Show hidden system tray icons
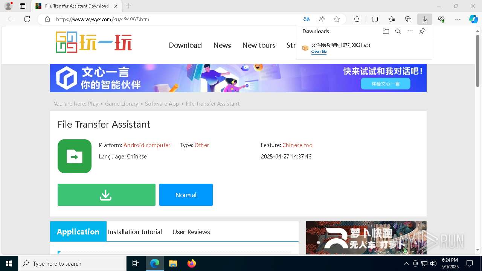This screenshot has height=271, width=482. 406,263
